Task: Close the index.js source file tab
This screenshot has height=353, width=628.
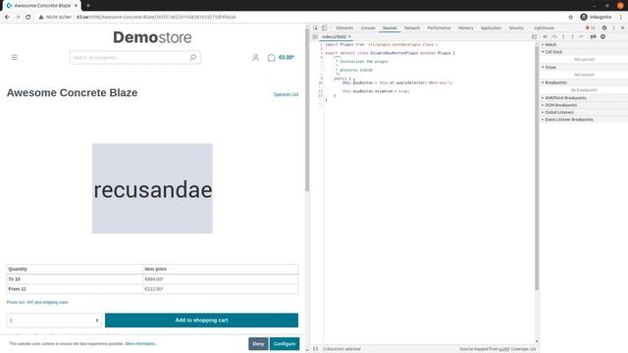Action: click(349, 36)
